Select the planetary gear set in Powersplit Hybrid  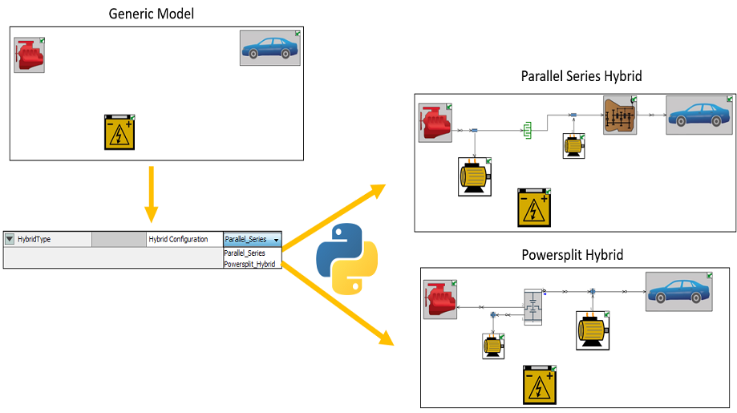tap(533, 307)
